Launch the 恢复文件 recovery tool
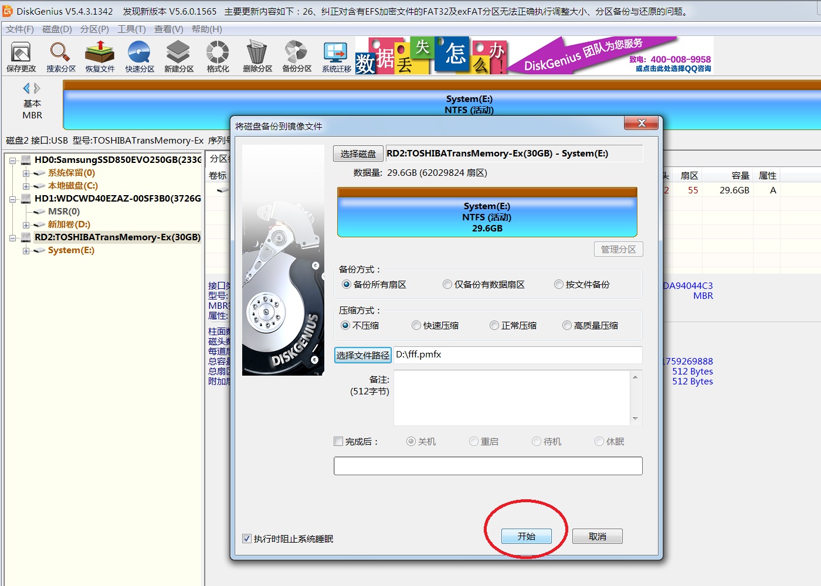821x586 pixels. (100, 57)
